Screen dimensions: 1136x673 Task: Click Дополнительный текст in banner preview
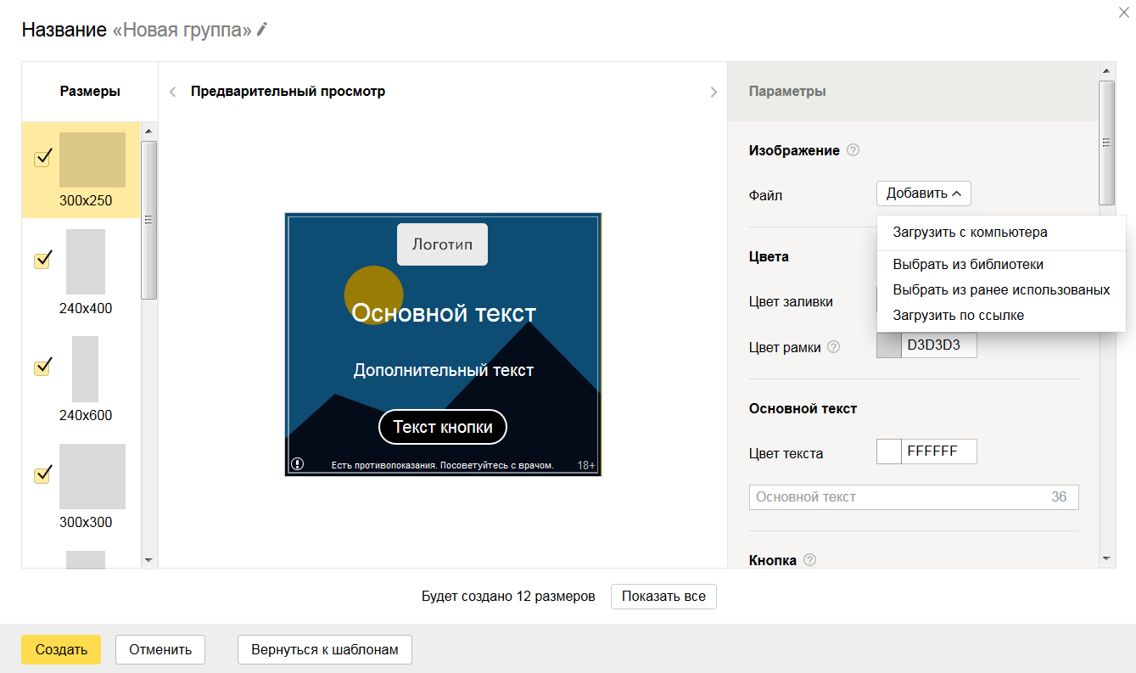(x=444, y=370)
